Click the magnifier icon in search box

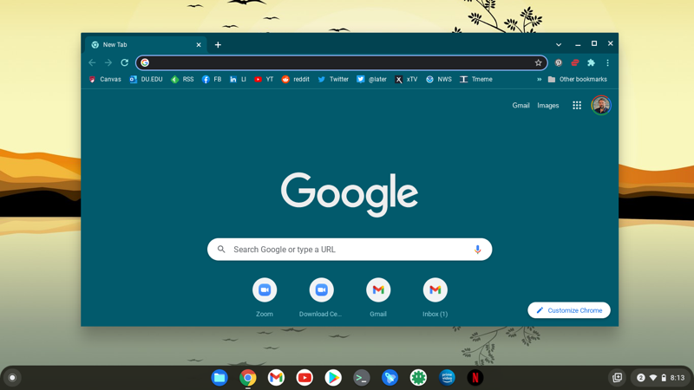[221, 250]
